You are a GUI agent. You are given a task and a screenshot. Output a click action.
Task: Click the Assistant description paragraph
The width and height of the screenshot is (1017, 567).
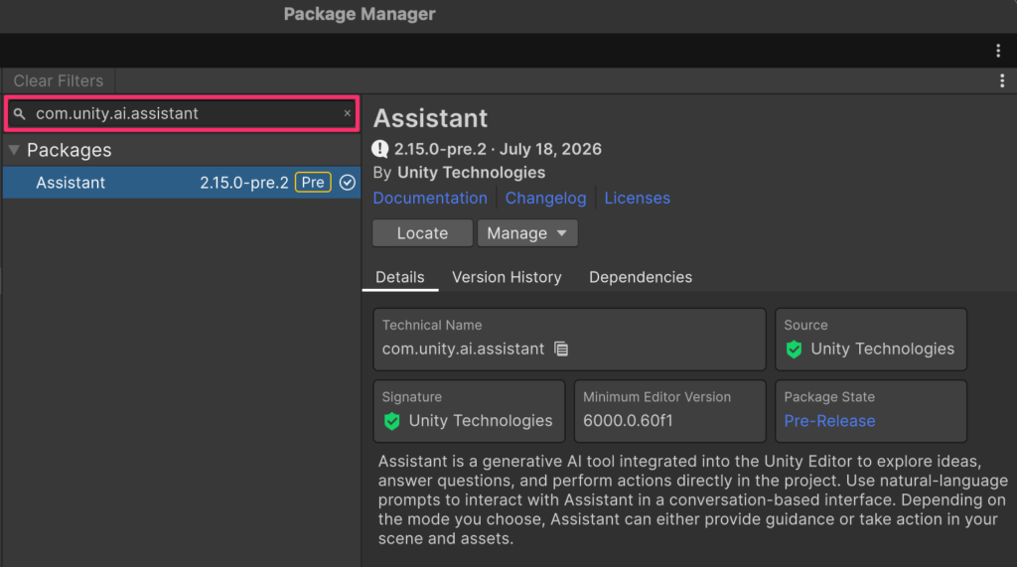click(x=692, y=499)
